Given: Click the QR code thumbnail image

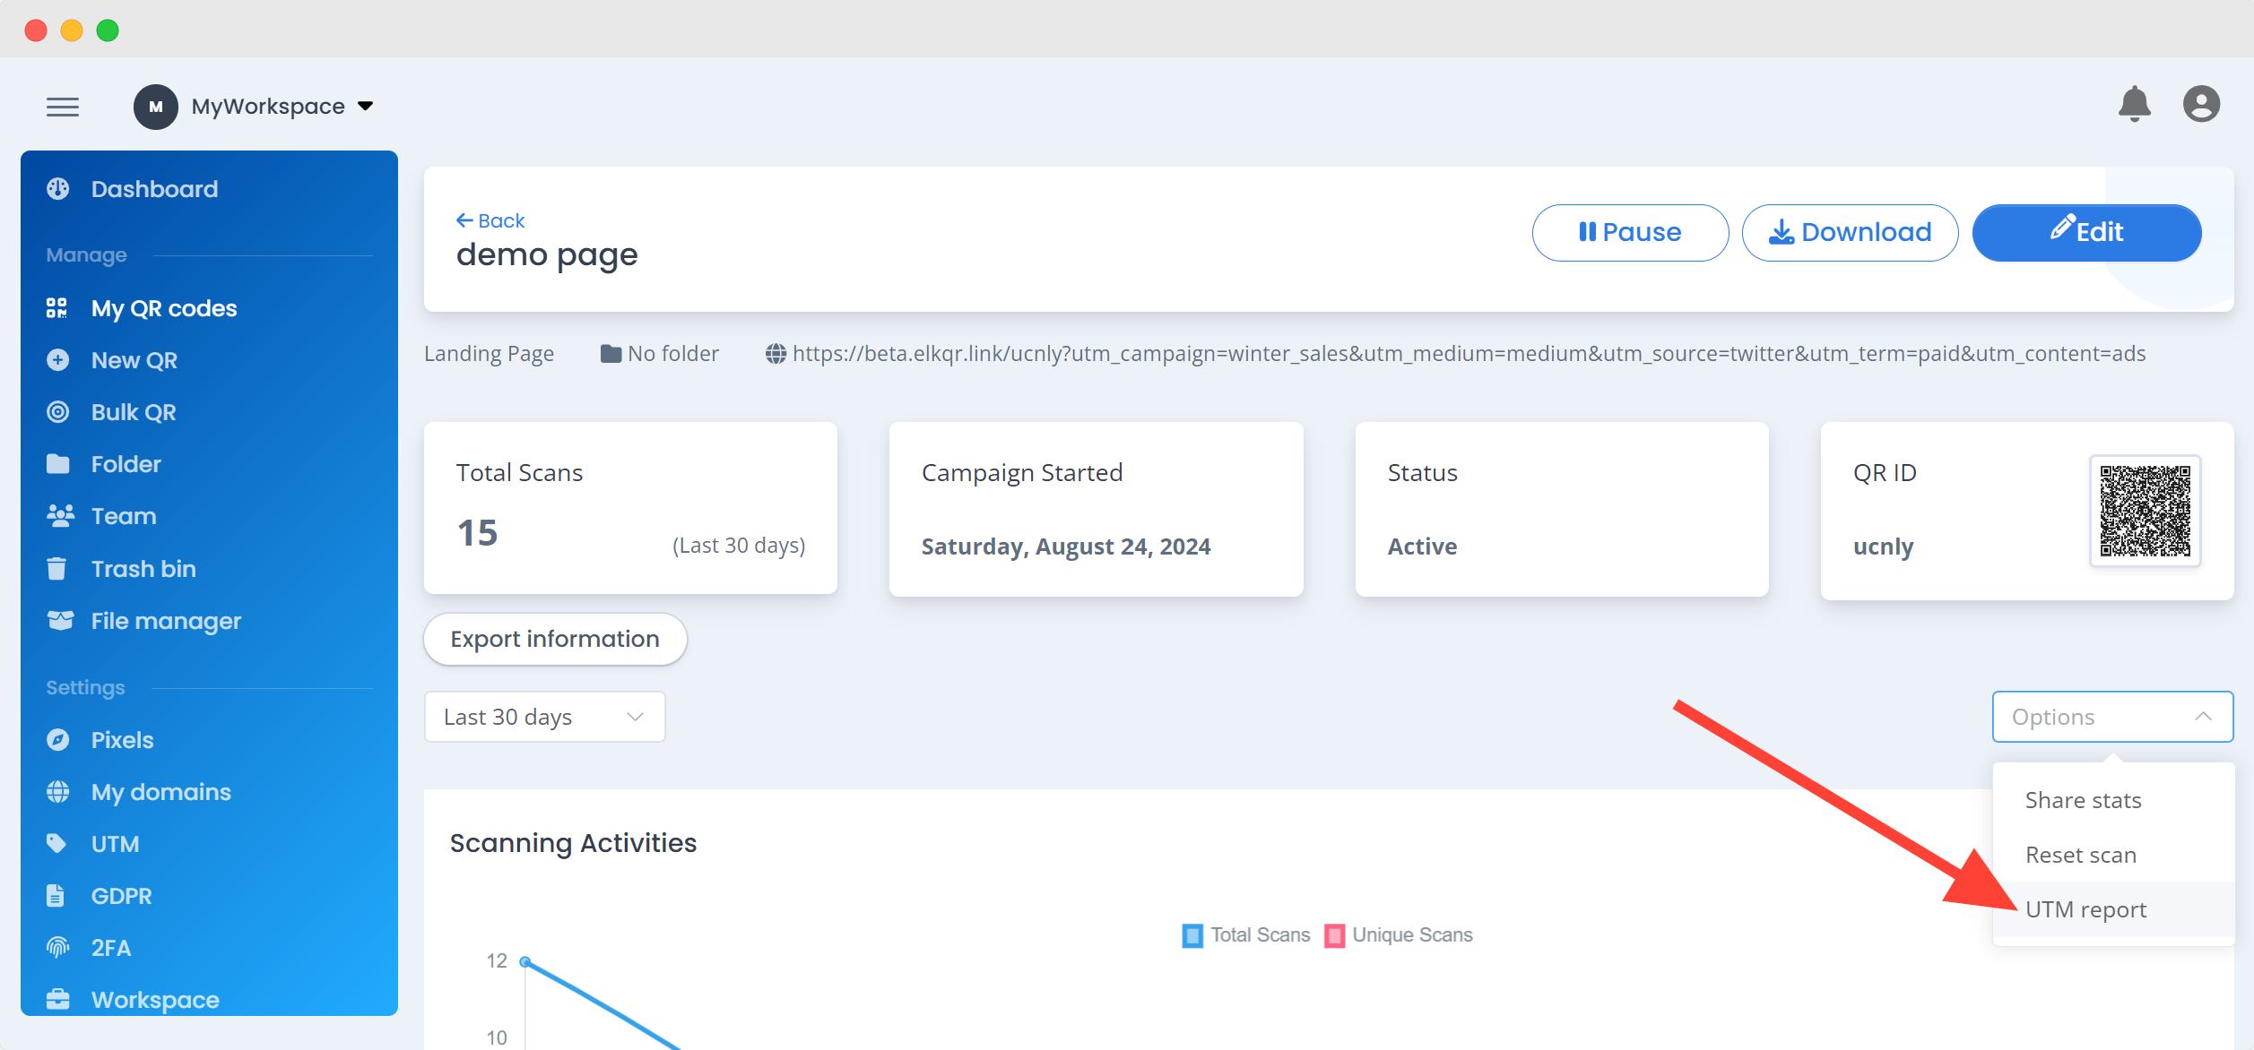Looking at the screenshot, I should 2145,512.
